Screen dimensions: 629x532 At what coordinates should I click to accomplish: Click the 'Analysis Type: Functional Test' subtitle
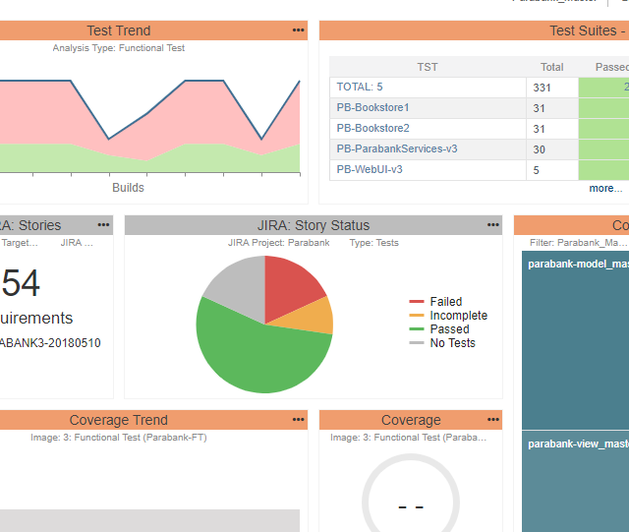point(119,48)
